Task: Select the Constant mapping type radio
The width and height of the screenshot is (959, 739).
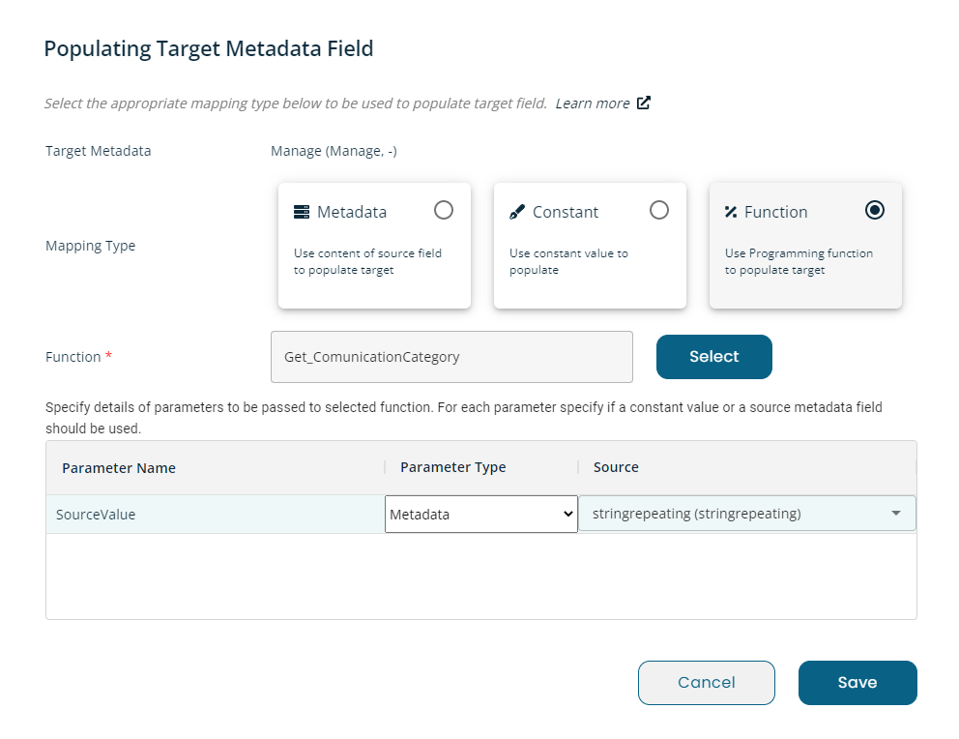Action: click(658, 210)
